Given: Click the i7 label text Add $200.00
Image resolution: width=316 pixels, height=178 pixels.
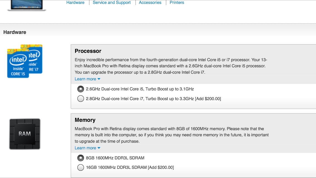Looking at the screenshot, I should 208,99.
